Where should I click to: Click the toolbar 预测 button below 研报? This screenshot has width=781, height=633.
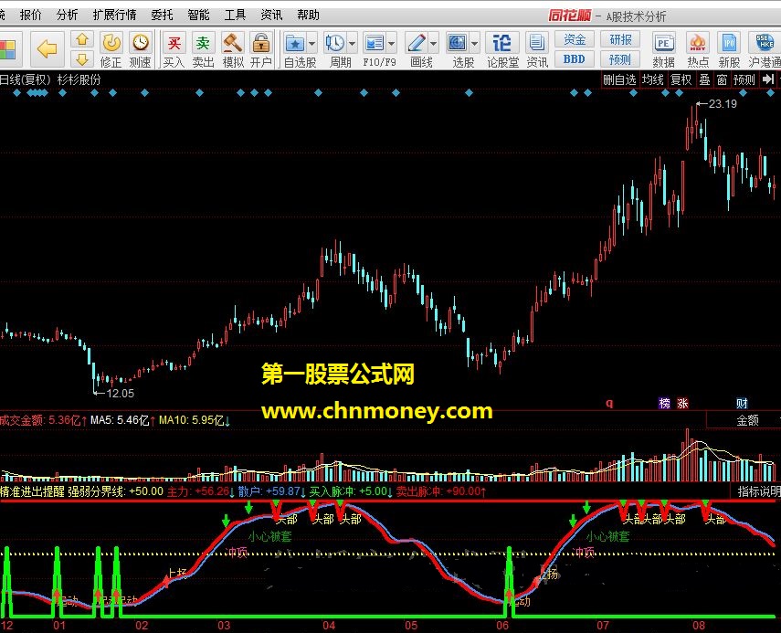(620, 59)
